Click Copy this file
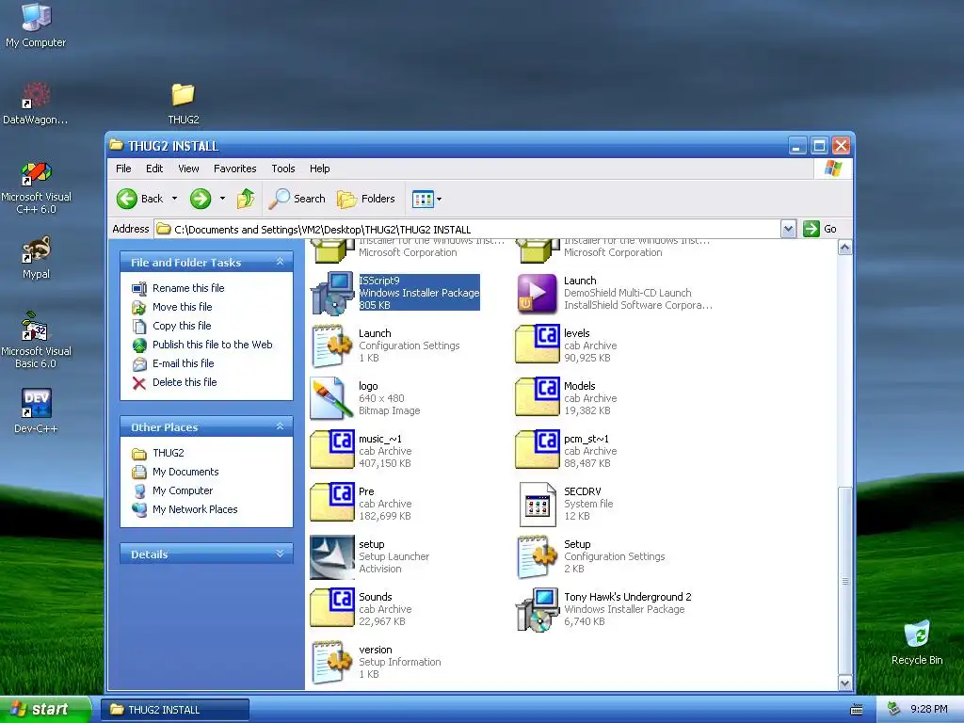Viewport: 964px width, 723px height. [182, 326]
